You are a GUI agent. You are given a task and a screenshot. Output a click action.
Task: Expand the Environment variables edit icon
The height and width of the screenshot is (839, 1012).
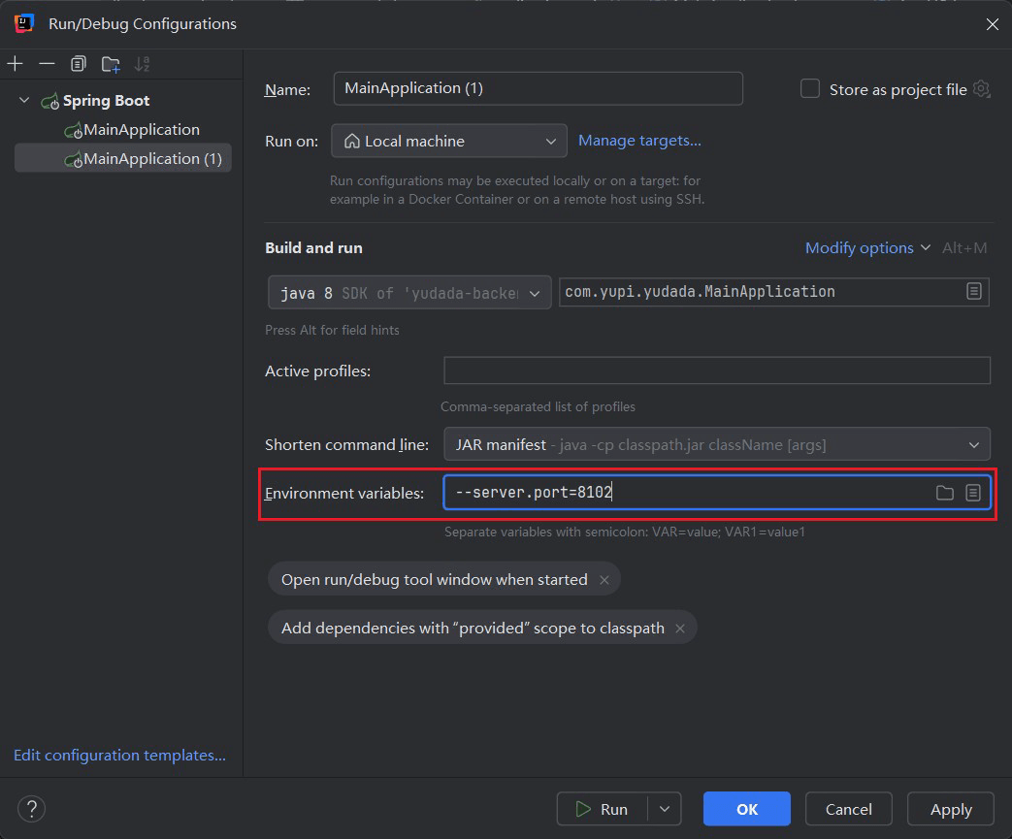pyautogui.click(x=973, y=493)
